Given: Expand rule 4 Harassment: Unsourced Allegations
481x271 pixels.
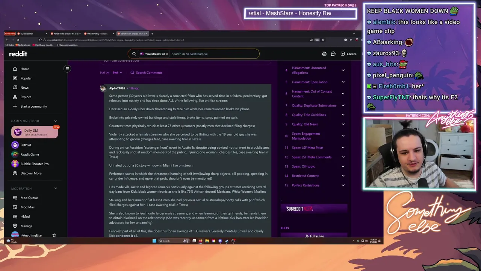Looking at the screenshot, I should [343, 70].
